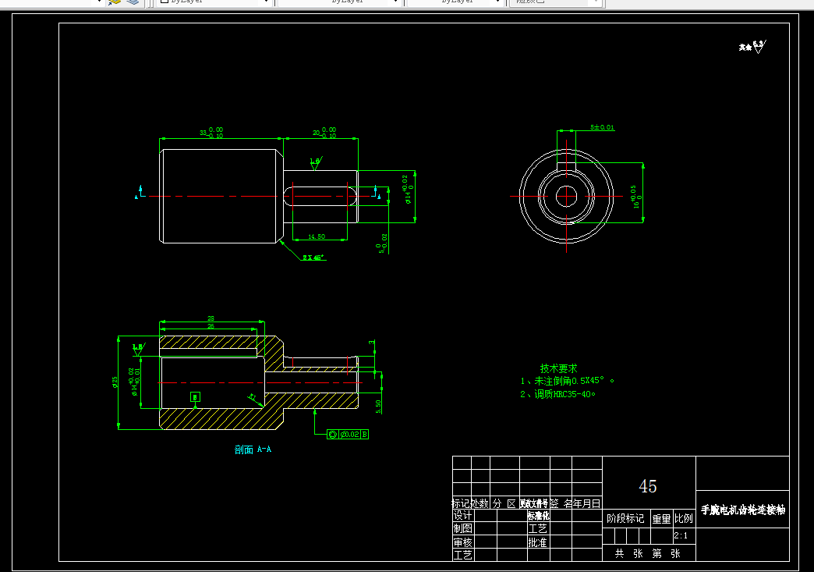814x572 pixels.
Task: Click material 45 in title block
Action: coord(648,486)
